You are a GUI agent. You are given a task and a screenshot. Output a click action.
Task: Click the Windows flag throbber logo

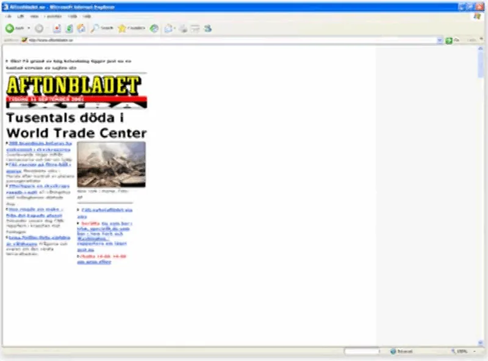point(477,16)
